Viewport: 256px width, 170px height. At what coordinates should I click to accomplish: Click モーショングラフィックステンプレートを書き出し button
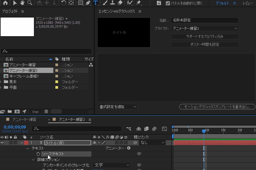(217, 107)
